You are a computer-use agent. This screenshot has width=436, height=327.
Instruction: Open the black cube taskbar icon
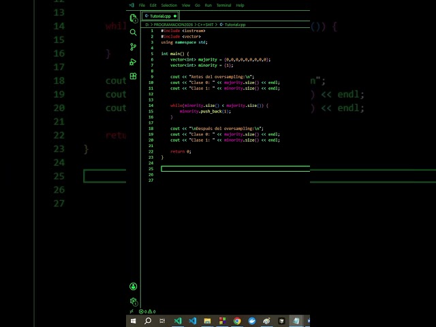coord(281,321)
